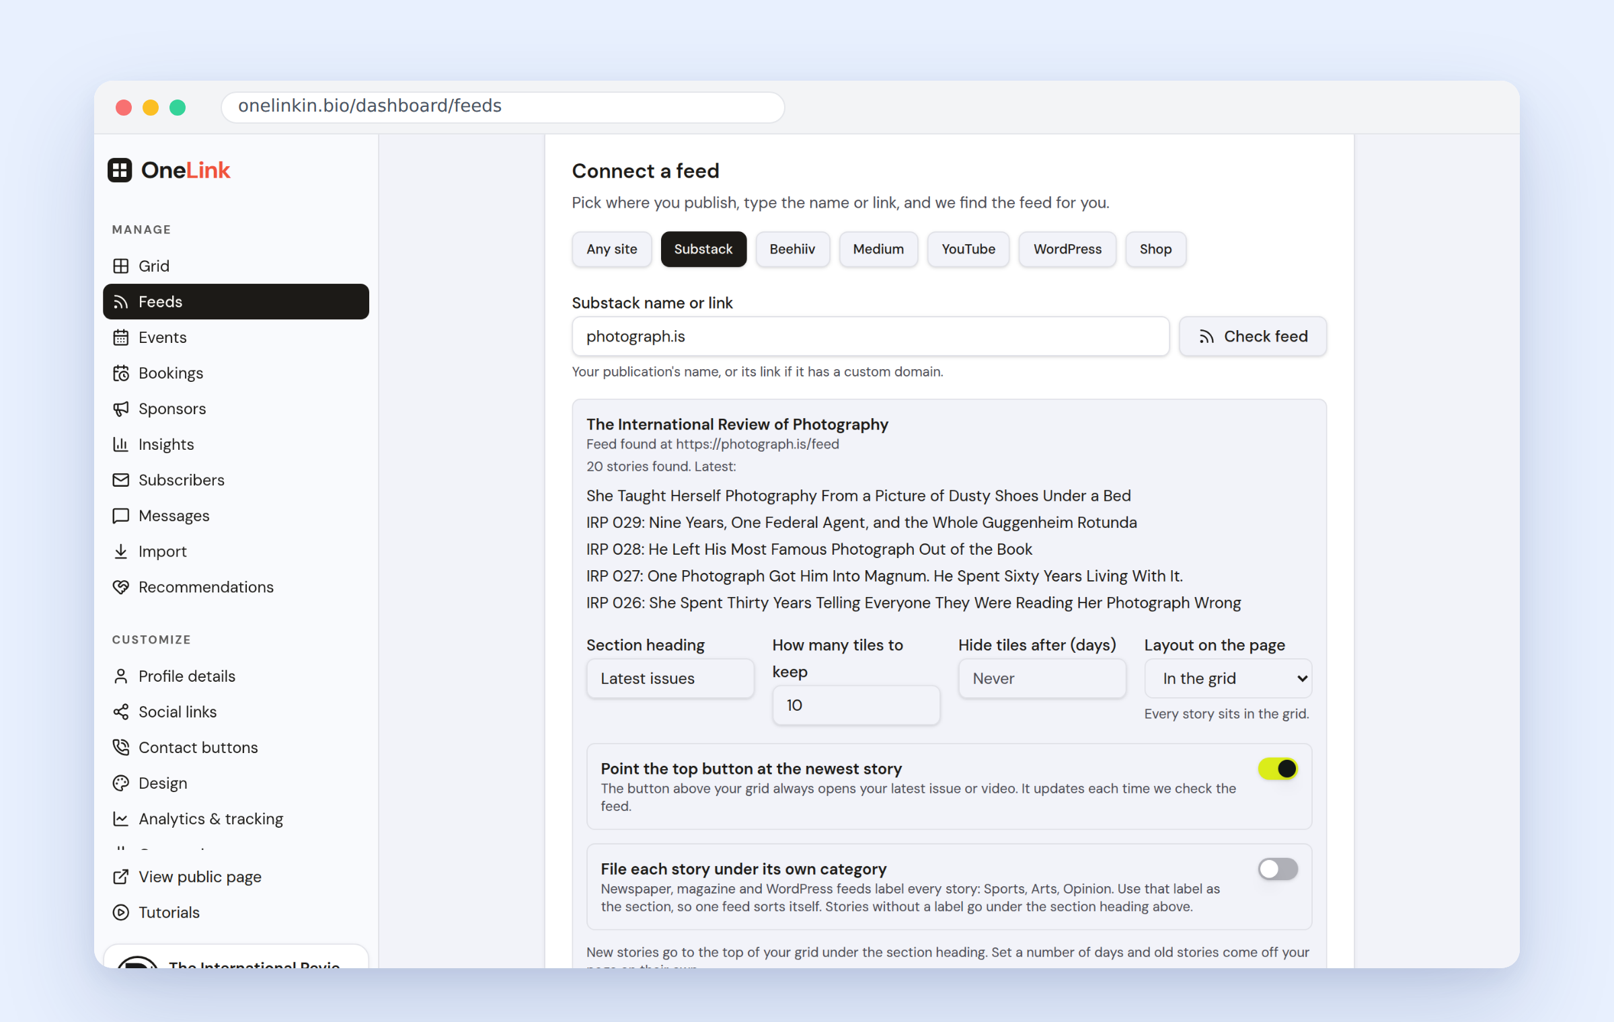The image size is (1614, 1022).
Task: Click the View public page link
Action: tap(236, 877)
